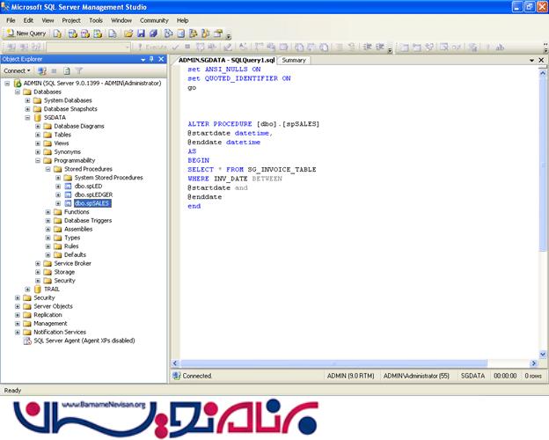
Task: Open a new Analysis Services MDX Query
Action: click(x=72, y=33)
